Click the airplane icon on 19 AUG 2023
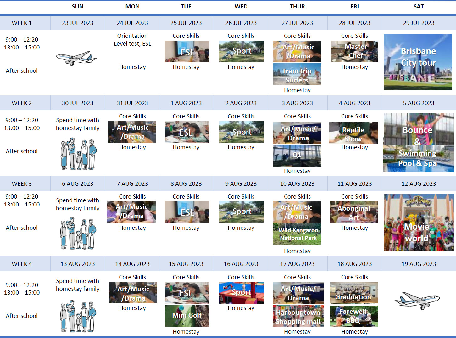456x338 pixels. pyautogui.click(x=417, y=301)
